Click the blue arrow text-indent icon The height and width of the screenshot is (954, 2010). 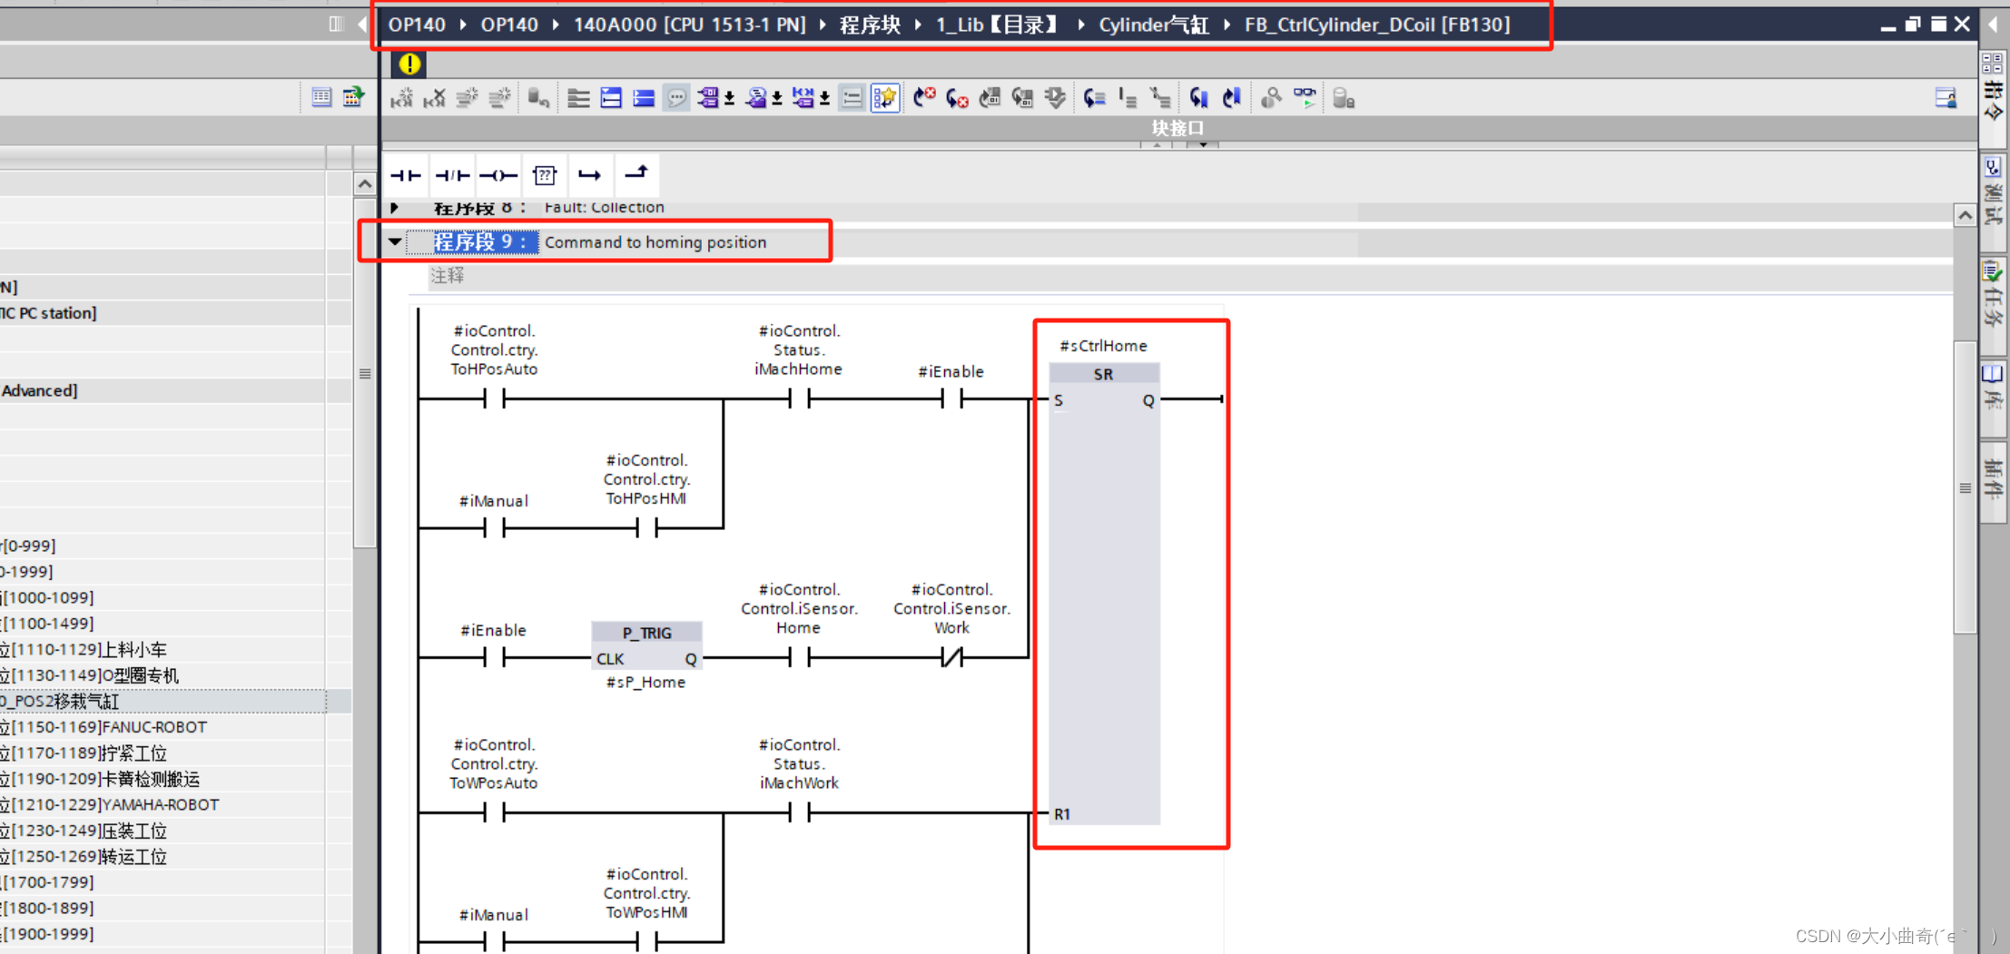point(1095,98)
